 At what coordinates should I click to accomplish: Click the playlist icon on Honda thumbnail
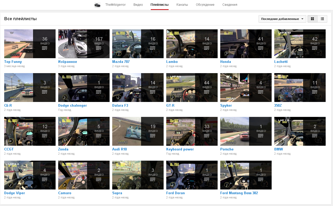point(261,48)
